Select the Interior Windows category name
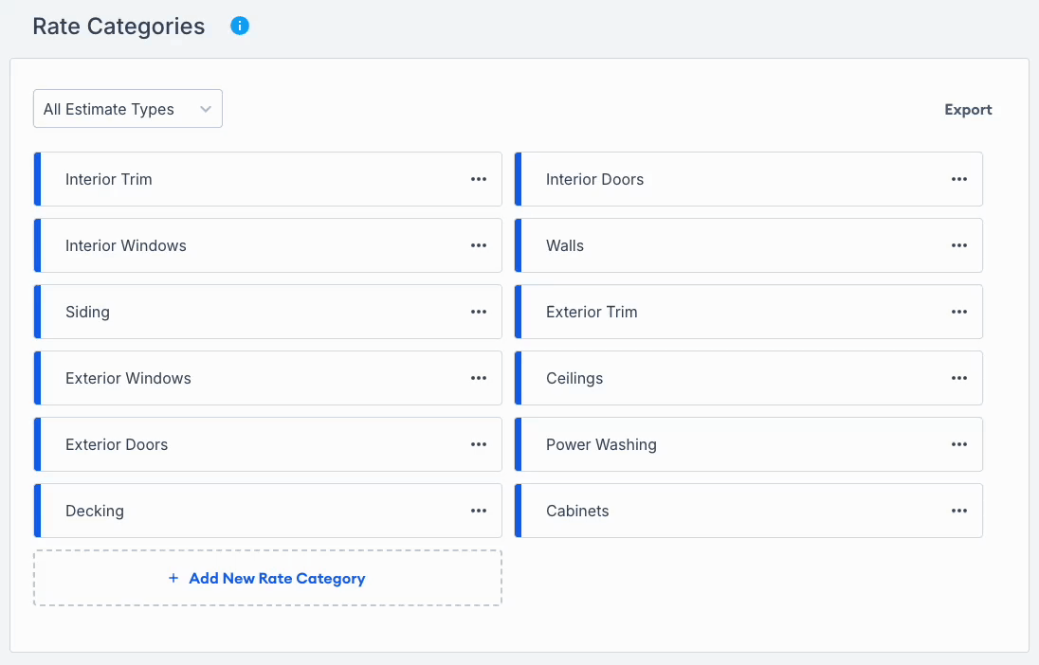This screenshot has height=665, width=1039. (x=126, y=245)
